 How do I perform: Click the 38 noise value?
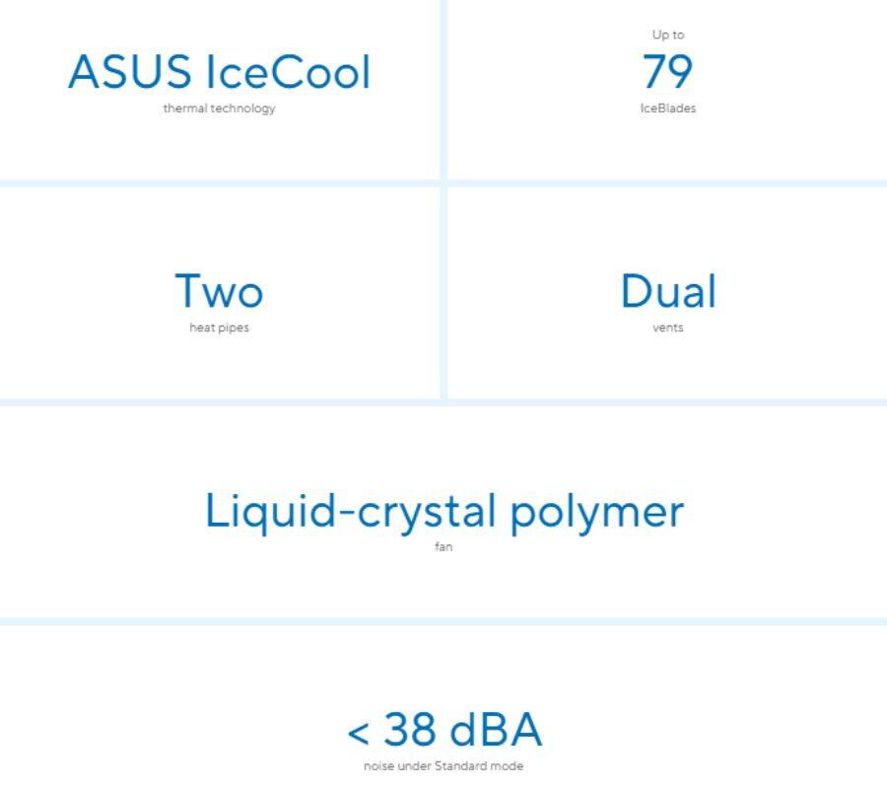[x=409, y=730]
